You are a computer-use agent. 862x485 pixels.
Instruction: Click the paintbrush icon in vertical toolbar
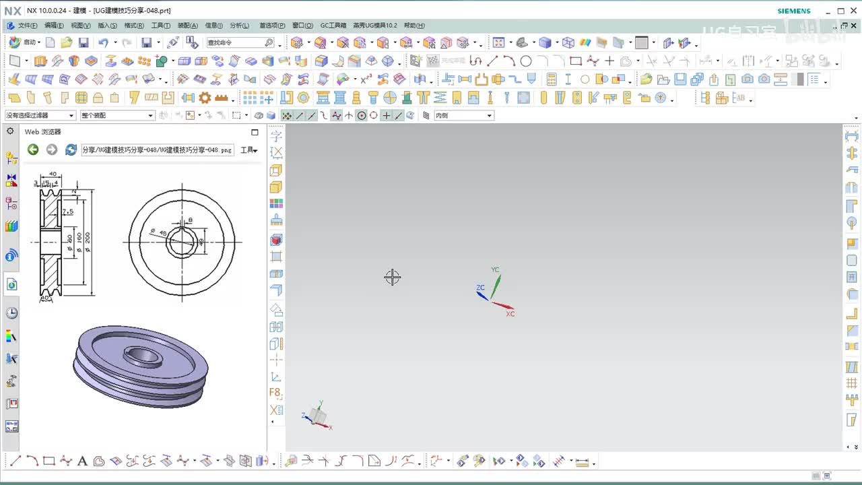coord(276,220)
